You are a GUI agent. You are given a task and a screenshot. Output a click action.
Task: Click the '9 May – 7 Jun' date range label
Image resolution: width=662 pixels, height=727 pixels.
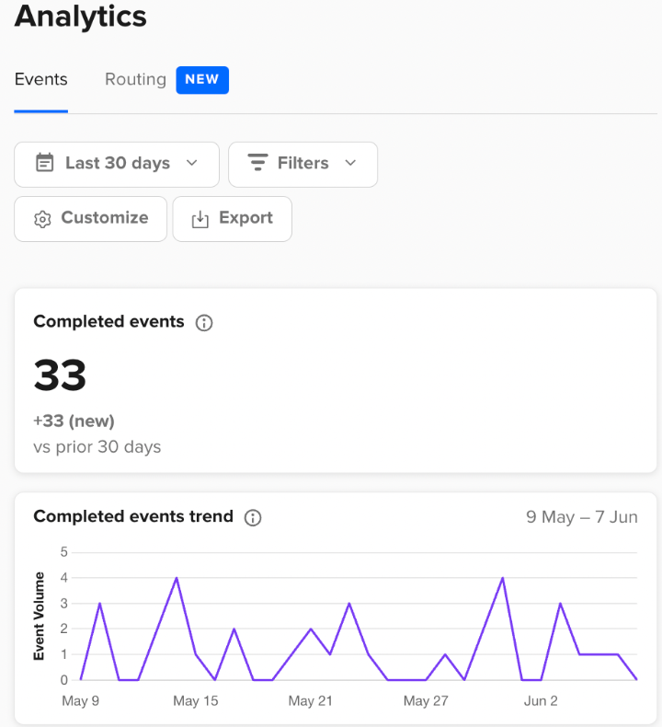click(x=582, y=517)
